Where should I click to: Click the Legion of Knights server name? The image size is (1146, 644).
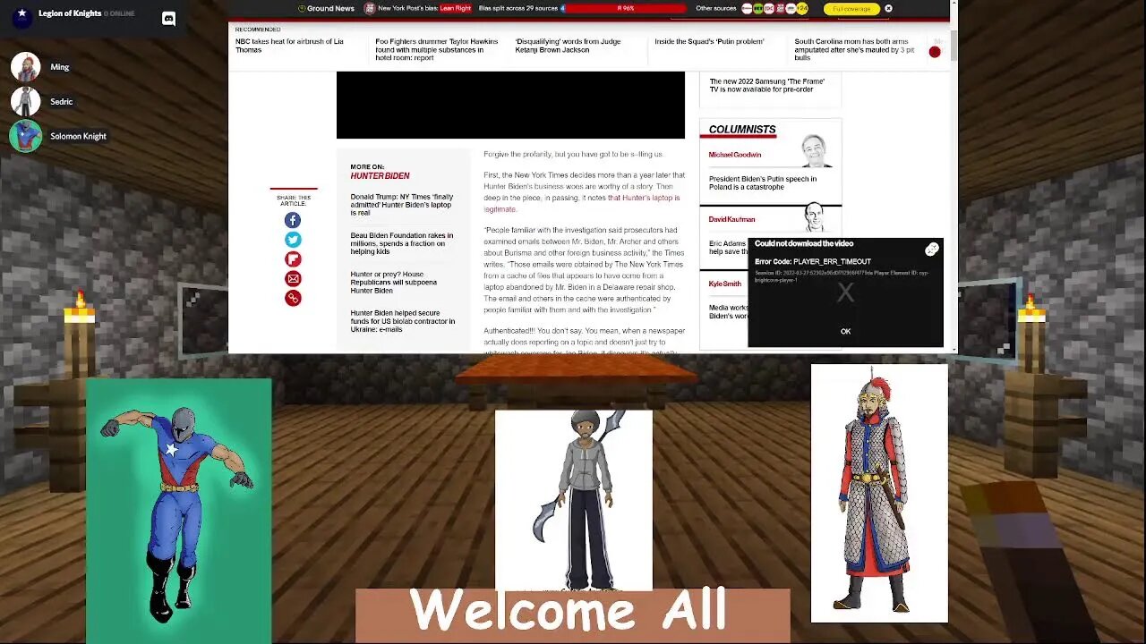70,13
